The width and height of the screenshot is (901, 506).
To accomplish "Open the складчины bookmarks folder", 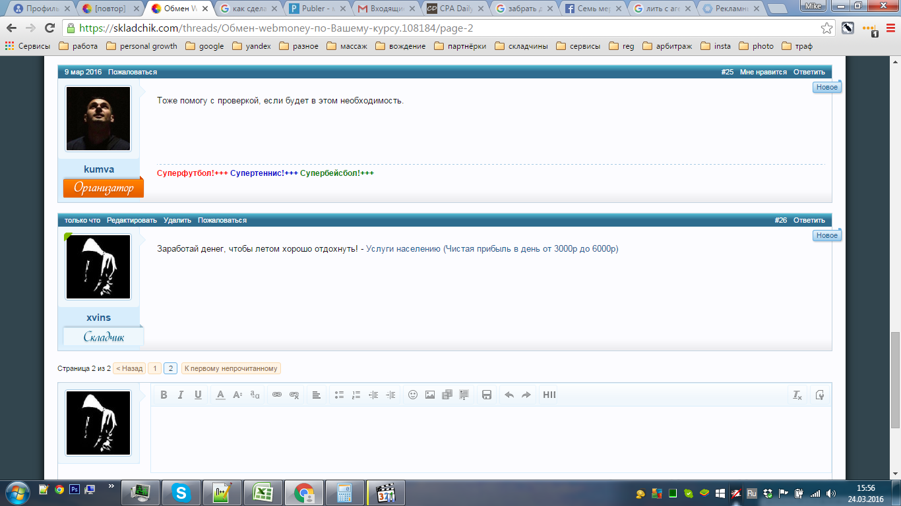I will coord(521,46).
